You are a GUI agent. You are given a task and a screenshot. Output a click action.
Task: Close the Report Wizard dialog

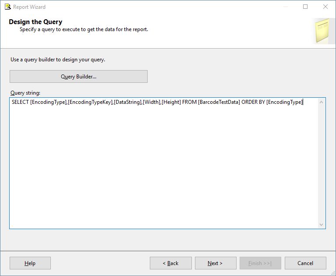325,7
